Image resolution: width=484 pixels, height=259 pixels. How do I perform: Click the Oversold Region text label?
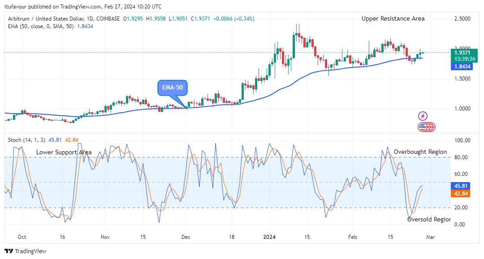pyautogui.click(x=429, y=219)
